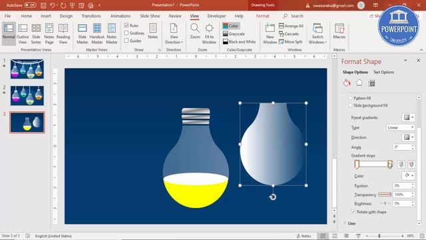The image size is (426, 240).
Task: Open gradient Direction dropdown
Action: click(x=408, y=137)
